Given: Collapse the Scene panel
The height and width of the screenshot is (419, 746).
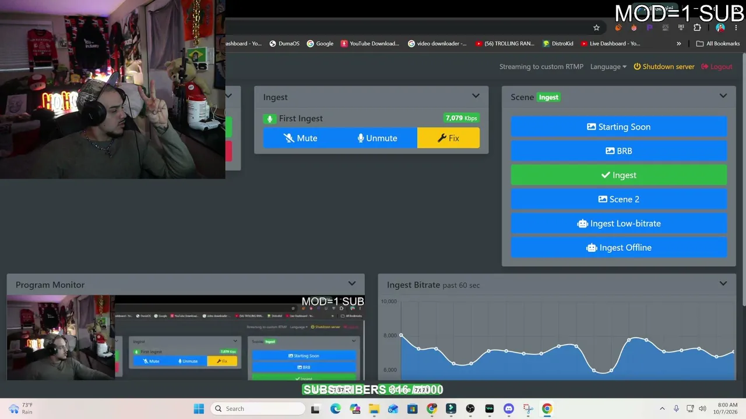Looking at the screenshot, I should (x=723, y=97).
